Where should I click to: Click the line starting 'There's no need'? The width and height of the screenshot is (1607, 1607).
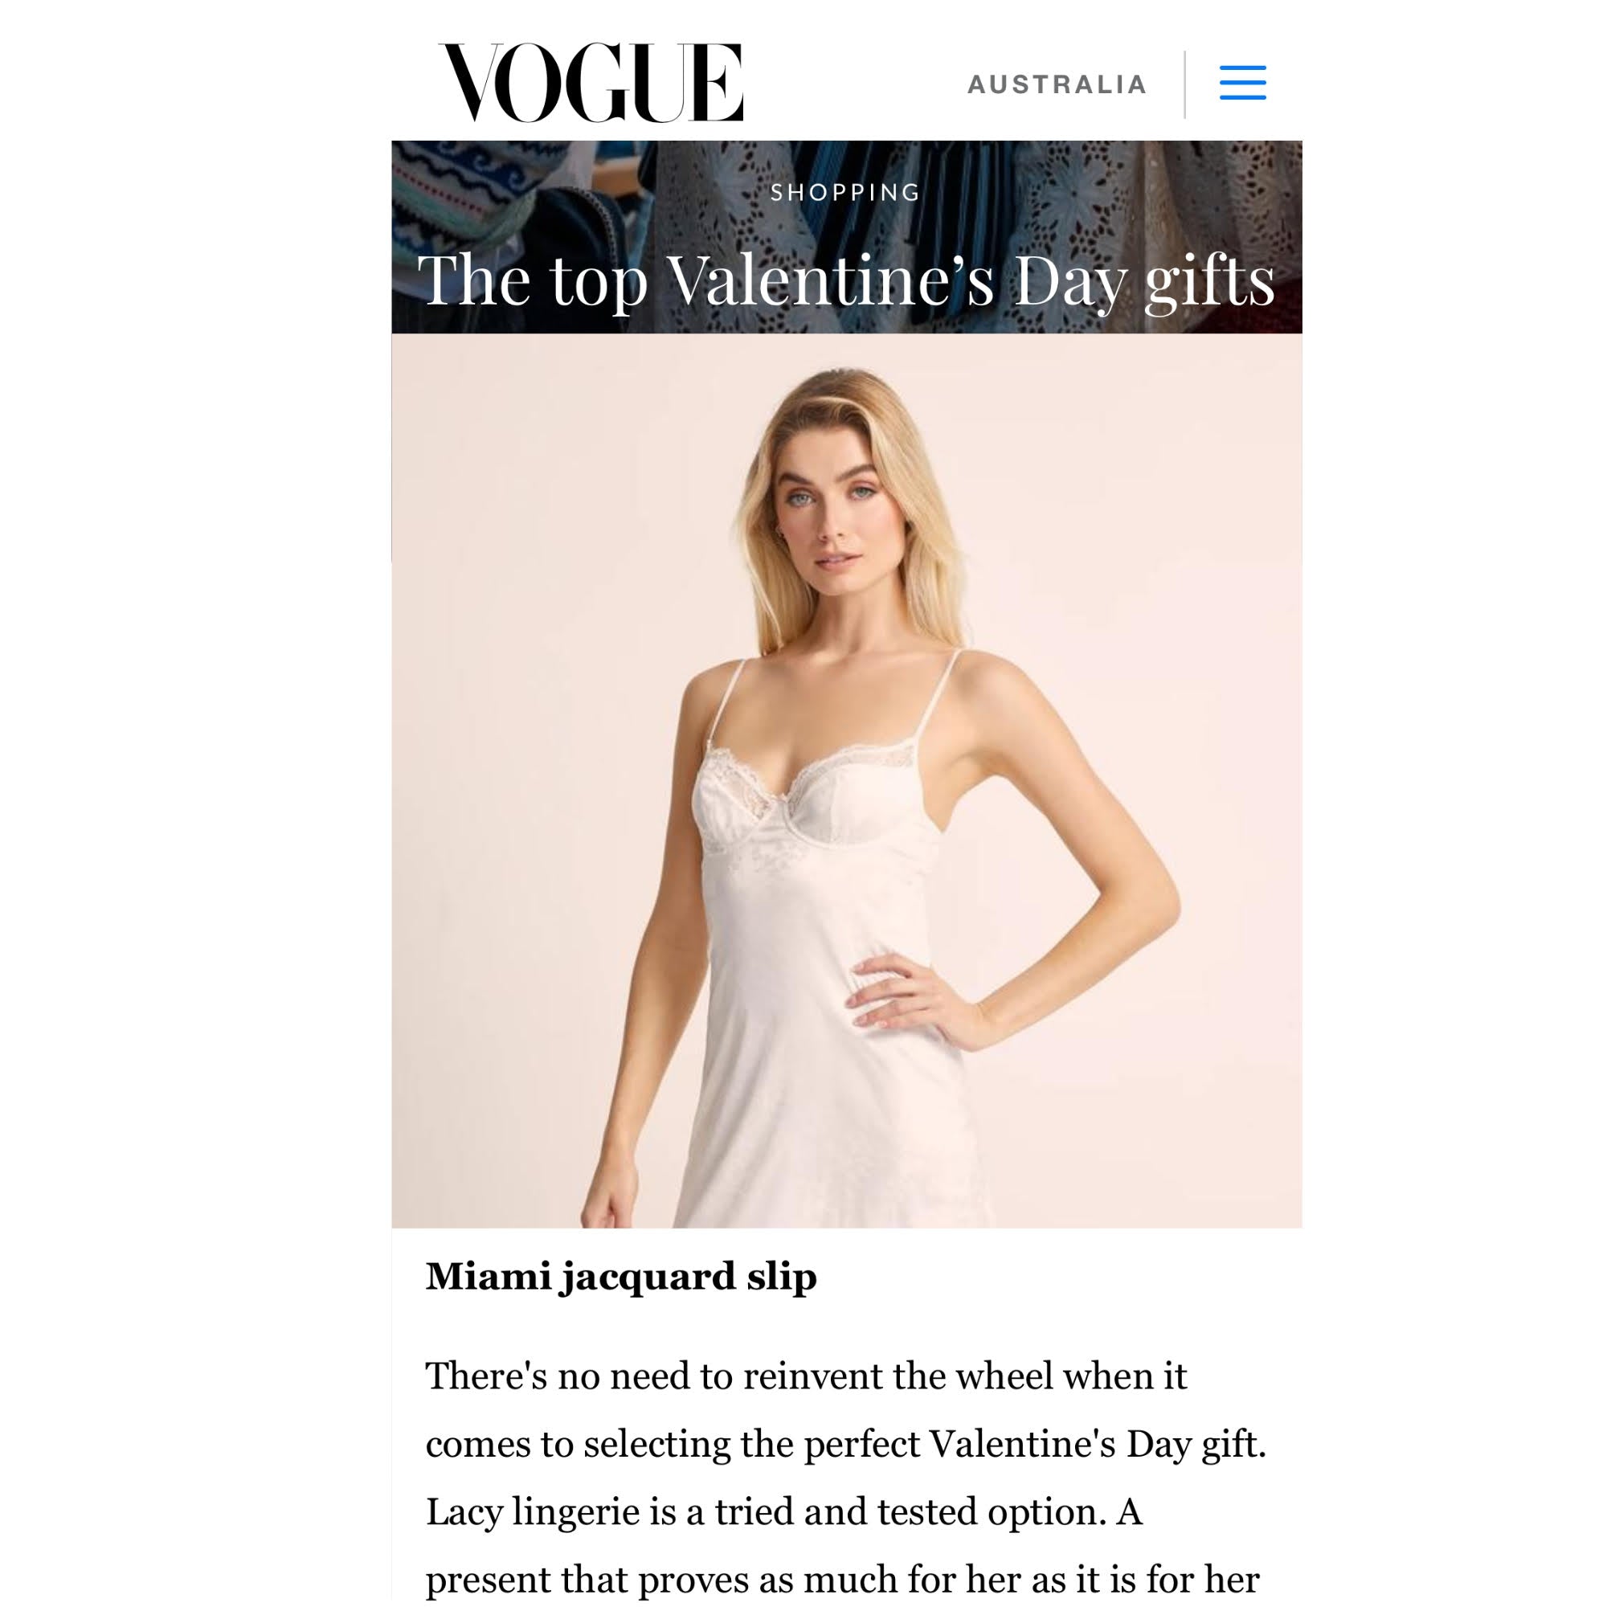click(806, 1376)
